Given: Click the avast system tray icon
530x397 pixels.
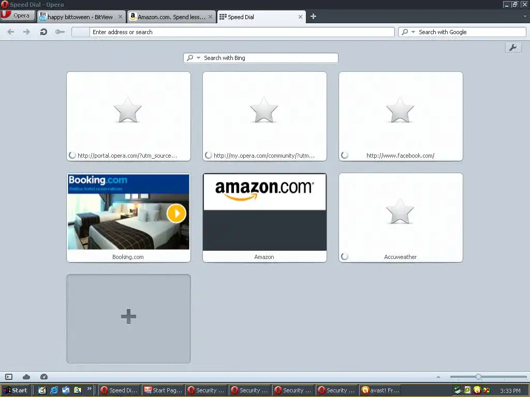Looking at the screenshot, I should tap(477, 390).
